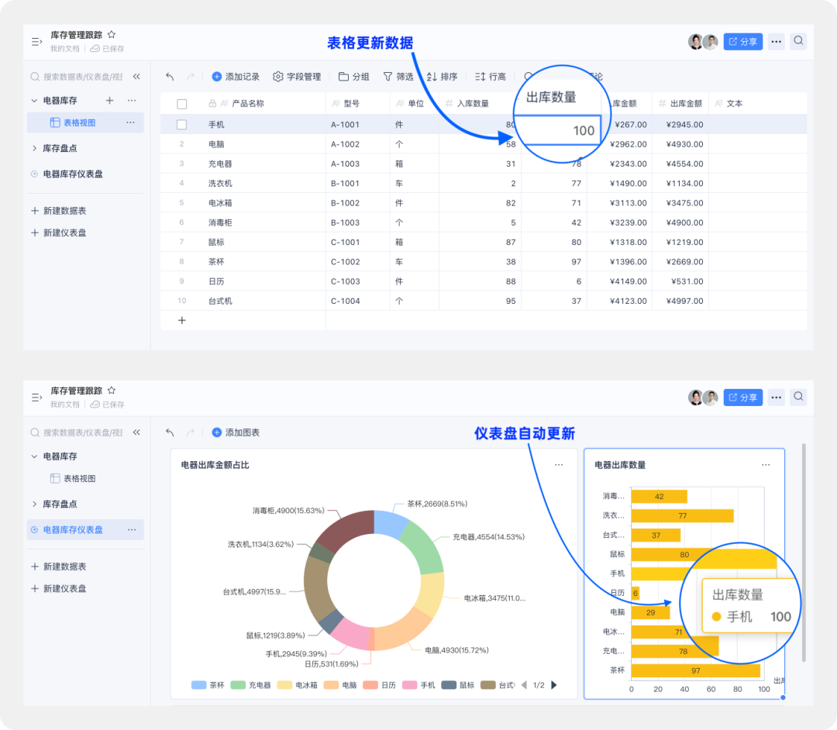
Task: Select the highlighted 电器库存仪表盘 sidebar item
Action: (73, 530)
